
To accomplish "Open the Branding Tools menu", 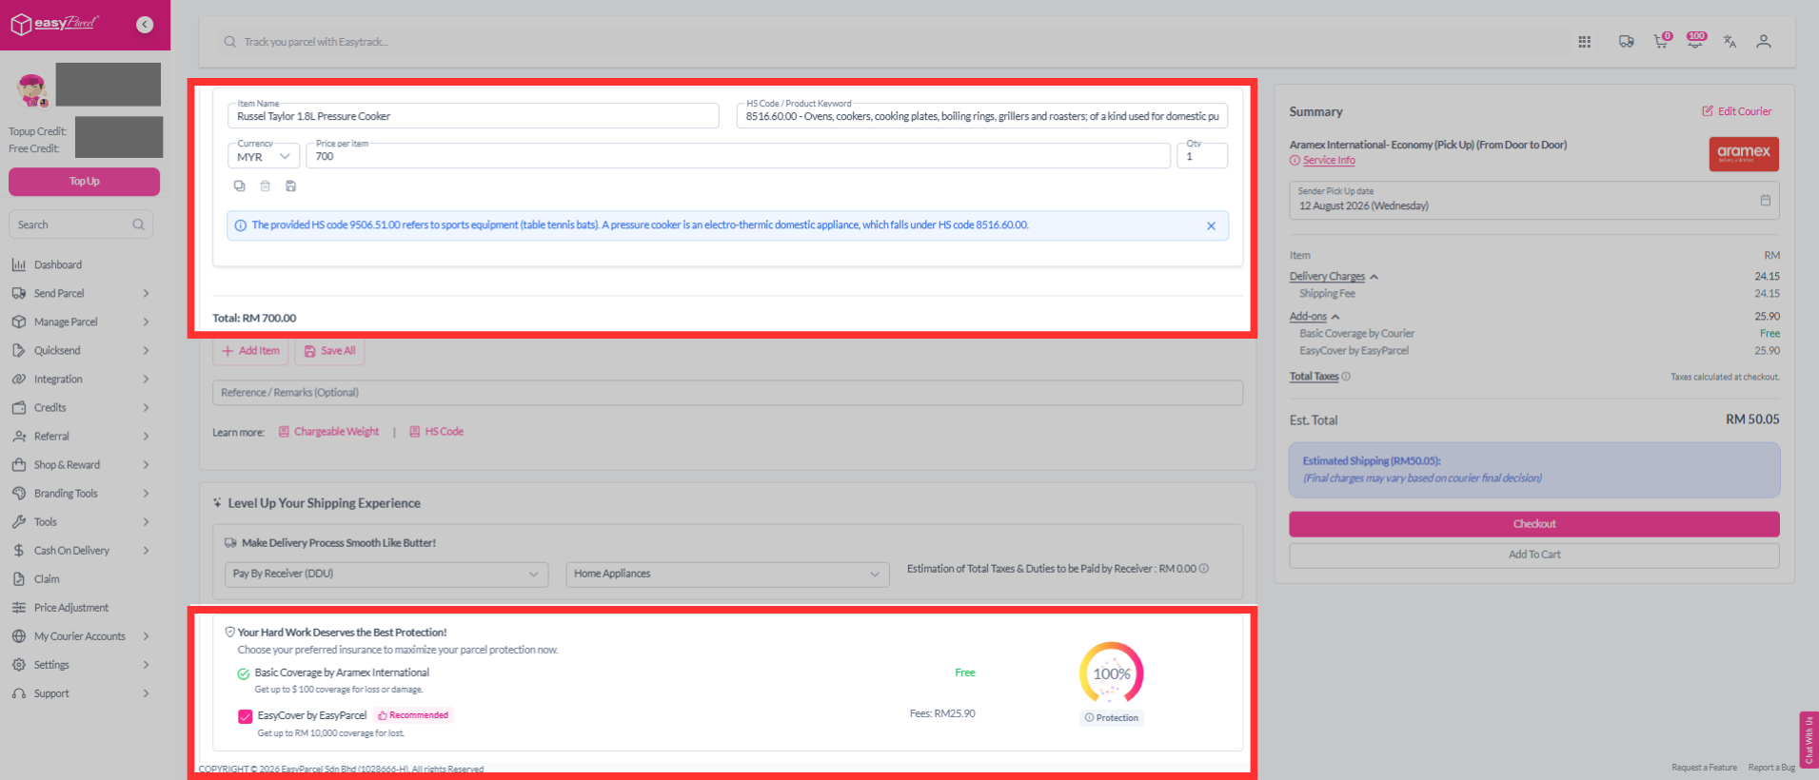I will [x=81, y=494].
